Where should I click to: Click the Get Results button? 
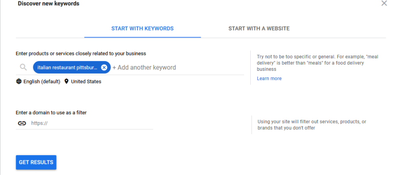36,162
